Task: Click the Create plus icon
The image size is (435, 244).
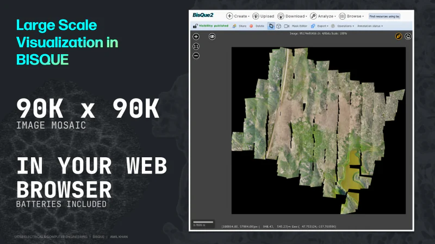Action: point(229,16)
